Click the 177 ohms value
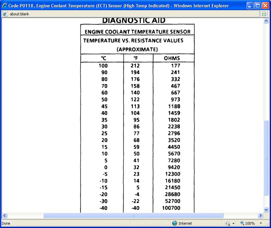 click(x=176, y=66)
